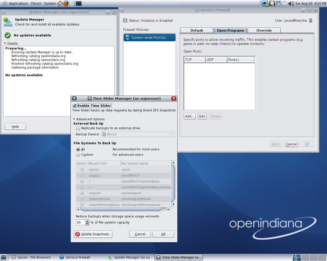This screenshot has width=327, height=261.
Task: Open the Time Slider clock tray icon
Action: (x=272, y=3)
